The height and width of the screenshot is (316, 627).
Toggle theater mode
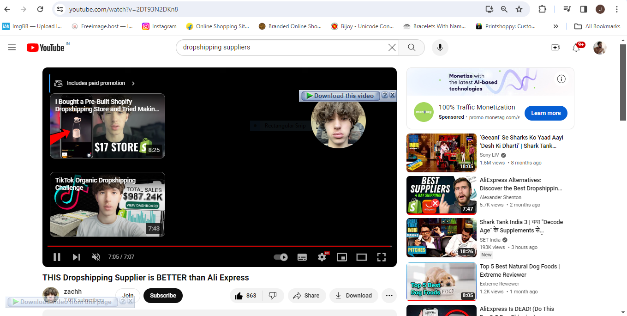pos(362,257)
